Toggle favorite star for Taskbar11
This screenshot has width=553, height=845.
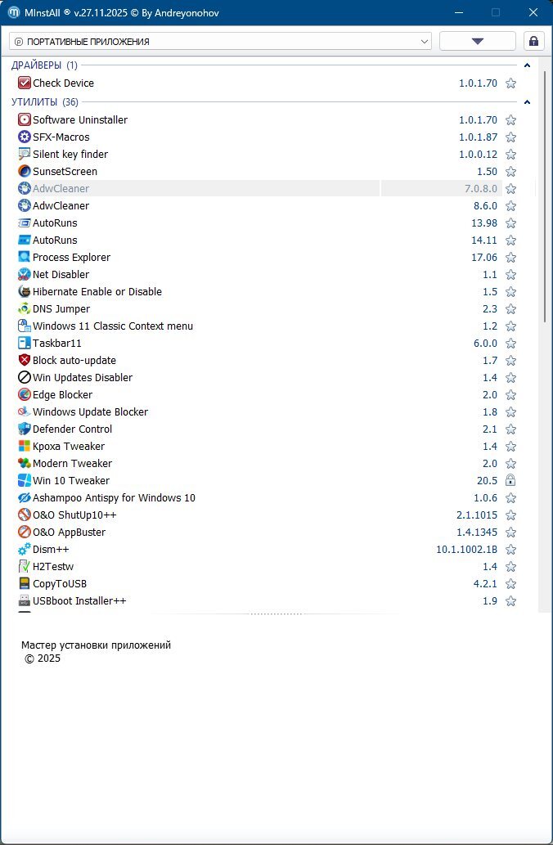tap(510, 343)
